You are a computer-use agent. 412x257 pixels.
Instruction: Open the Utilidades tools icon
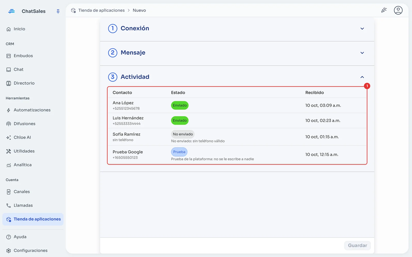tap(8, 151)
